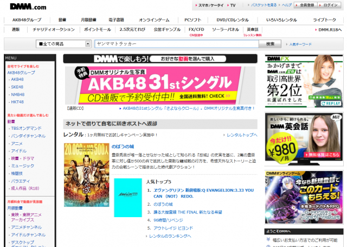Click the のぼうの城 movie poster
347x247 pixels.
tap(87, 175)
